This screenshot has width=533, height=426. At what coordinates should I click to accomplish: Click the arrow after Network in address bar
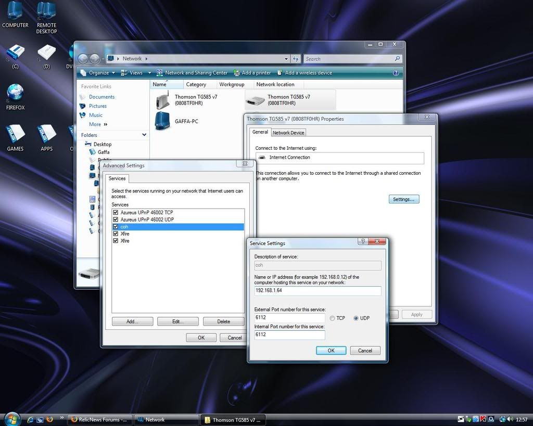click(x=146, y=59)
